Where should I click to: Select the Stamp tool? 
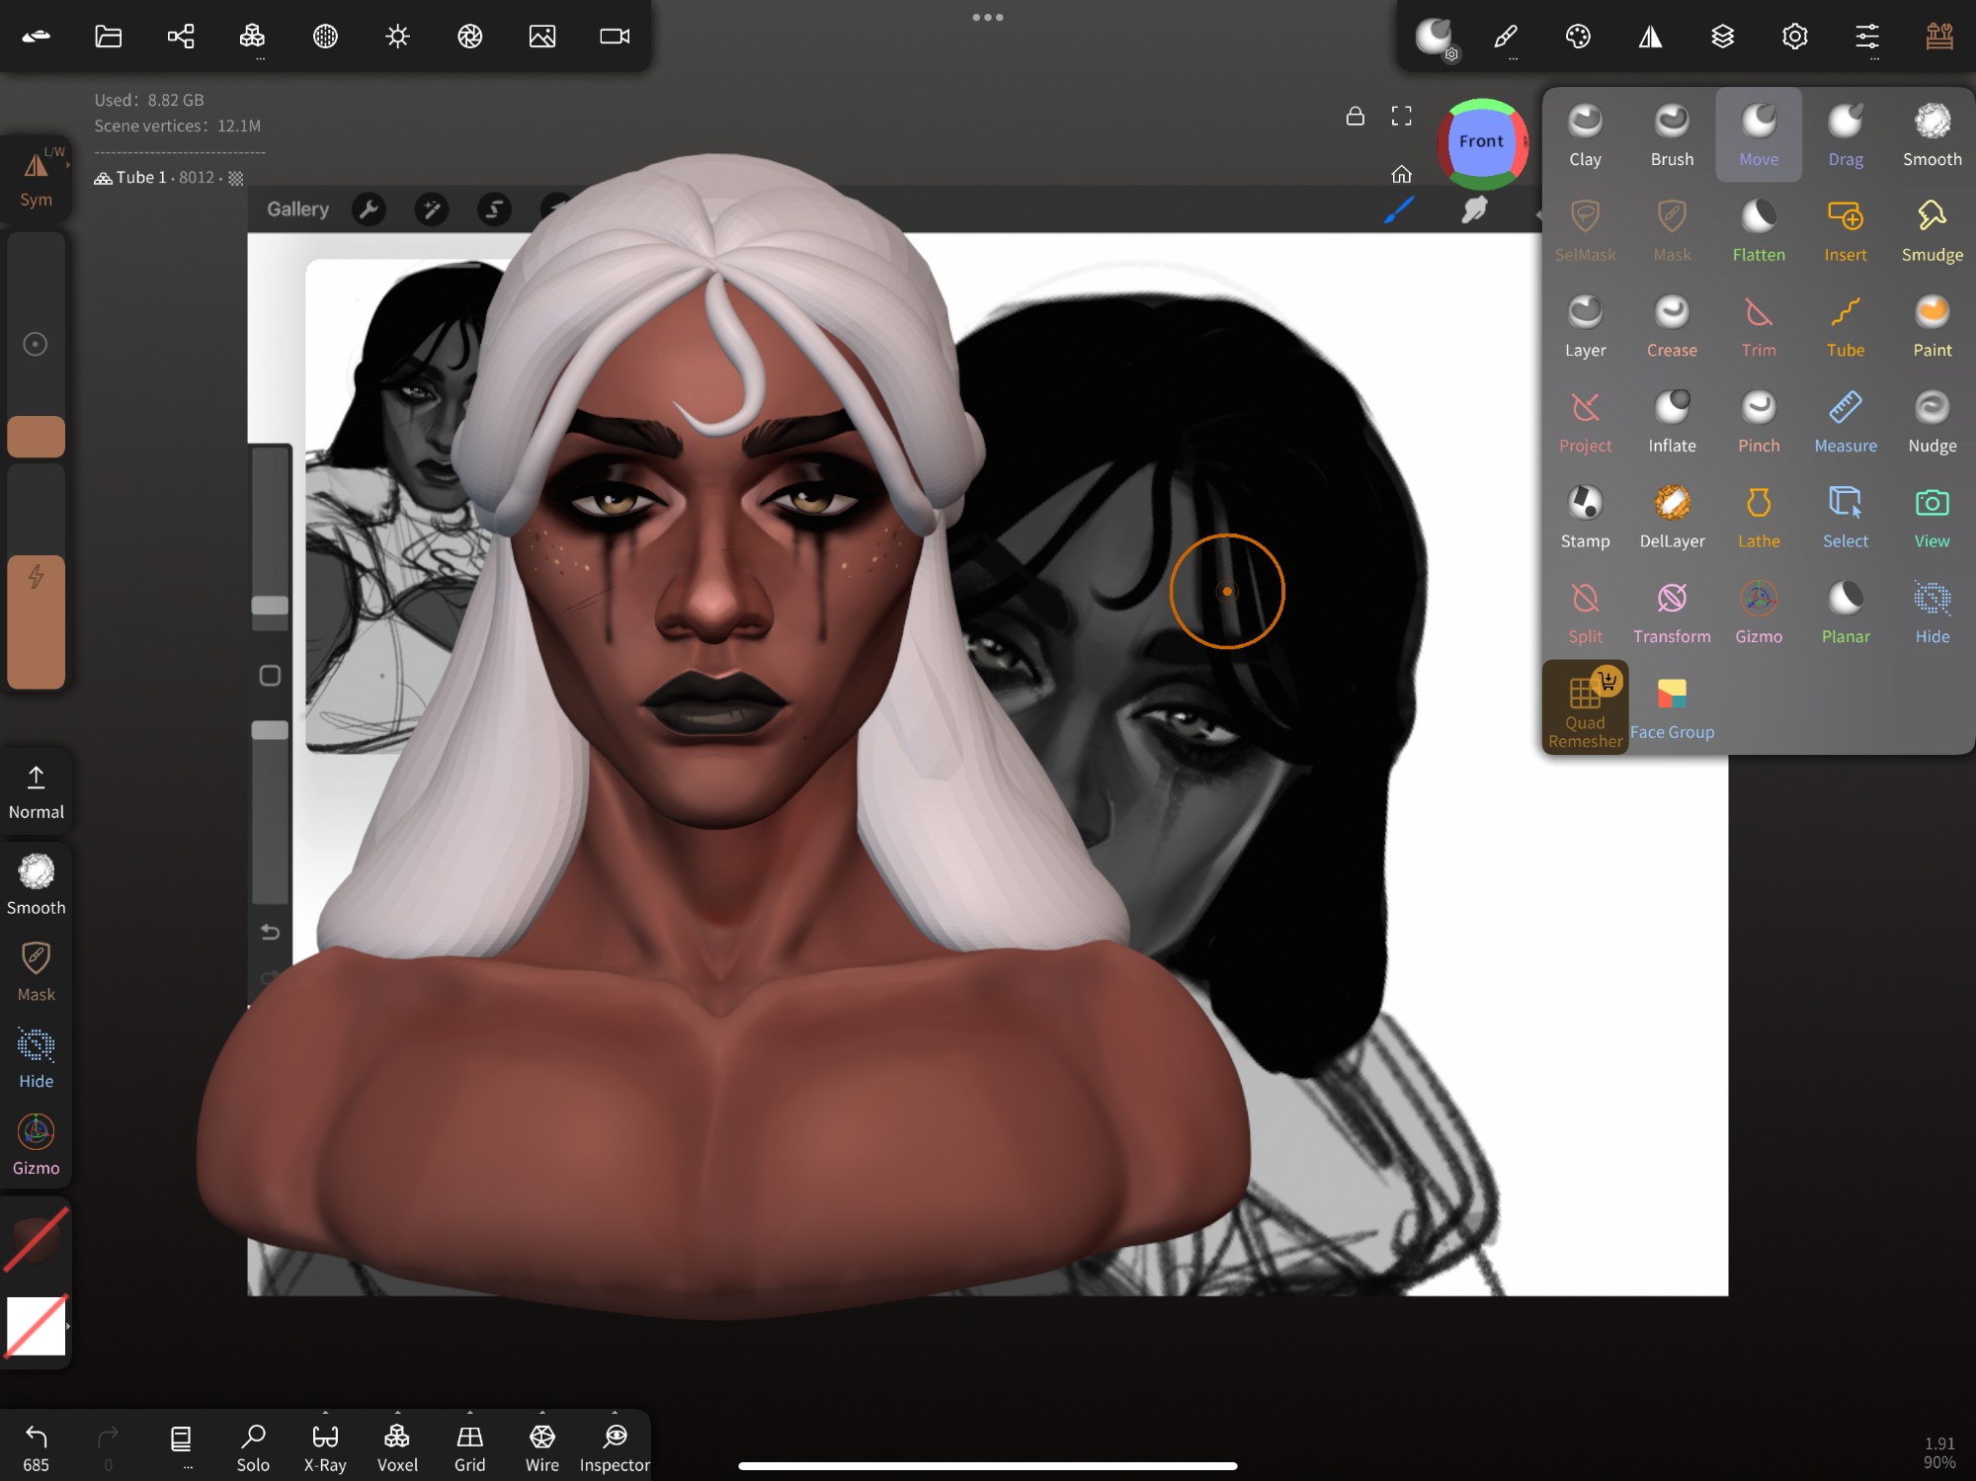click(x=1585, y=518)
